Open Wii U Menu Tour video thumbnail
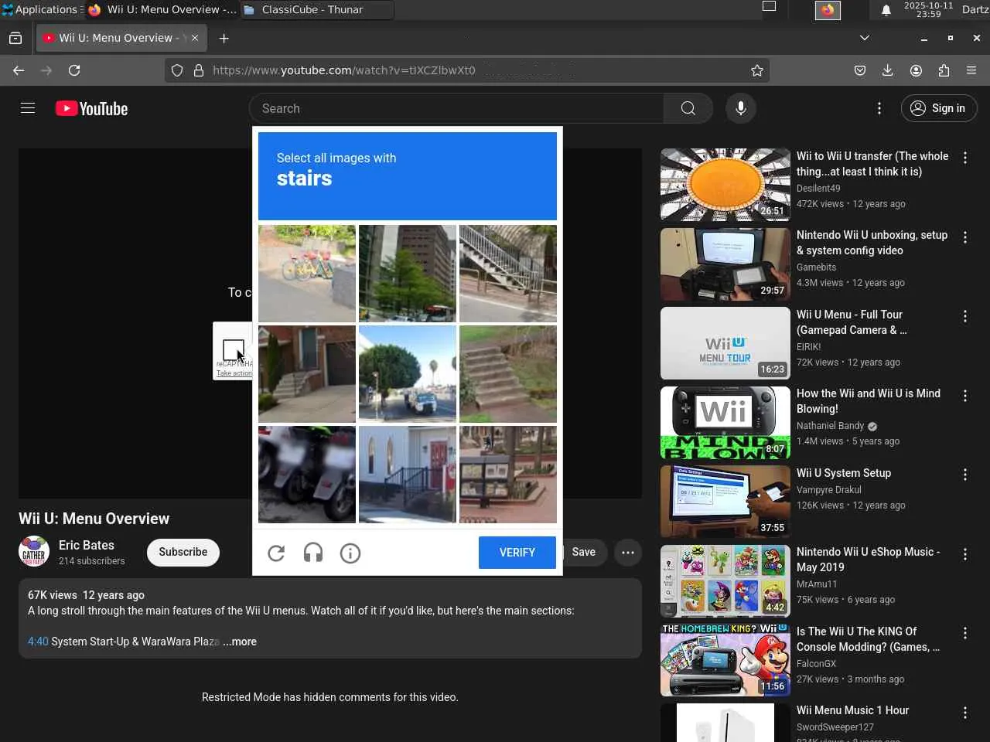This screenshot has height=742, width=990. point(725,343)
